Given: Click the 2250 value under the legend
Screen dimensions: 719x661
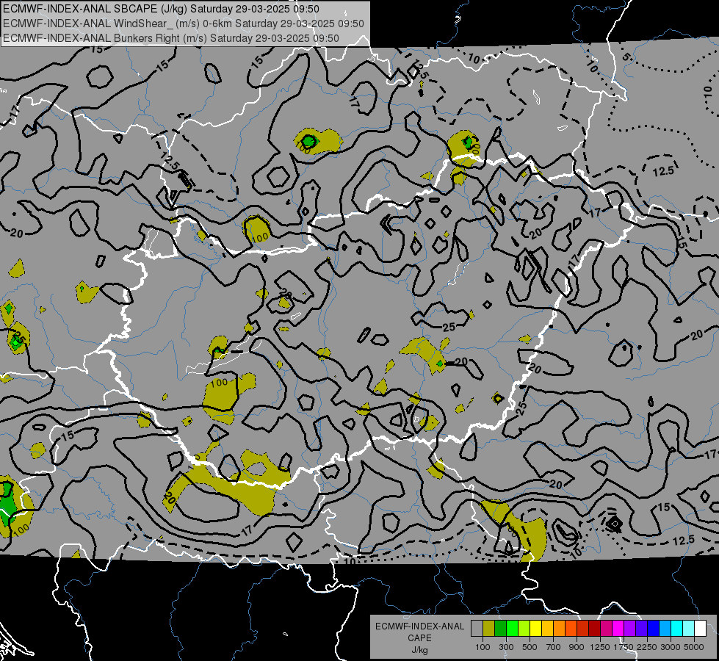Looking at the screenshot, I should pos(647,647).
